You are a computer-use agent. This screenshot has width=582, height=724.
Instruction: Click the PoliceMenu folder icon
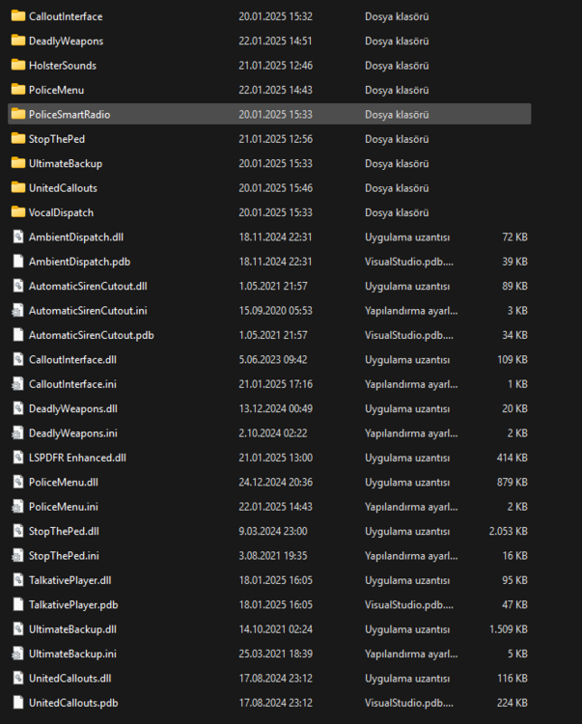point(18,90)
